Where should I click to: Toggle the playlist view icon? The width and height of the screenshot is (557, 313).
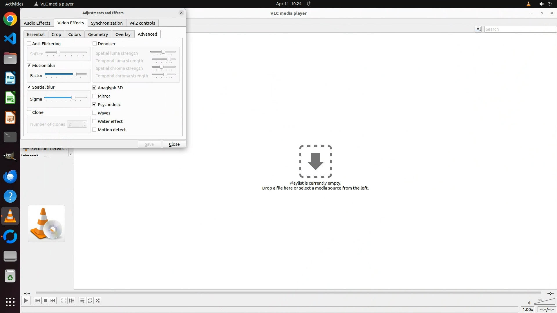[x=82, y=301]
